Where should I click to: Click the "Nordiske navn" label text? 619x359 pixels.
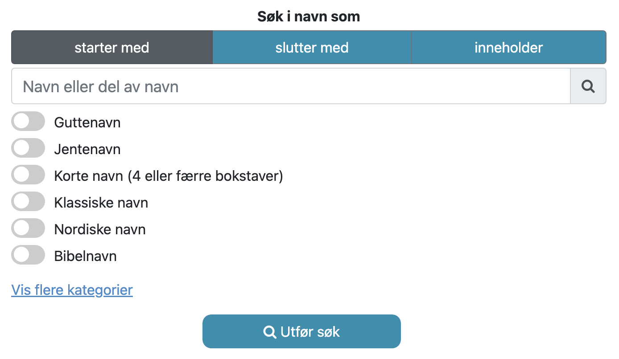pyautogui.click(x=100, y=229)
